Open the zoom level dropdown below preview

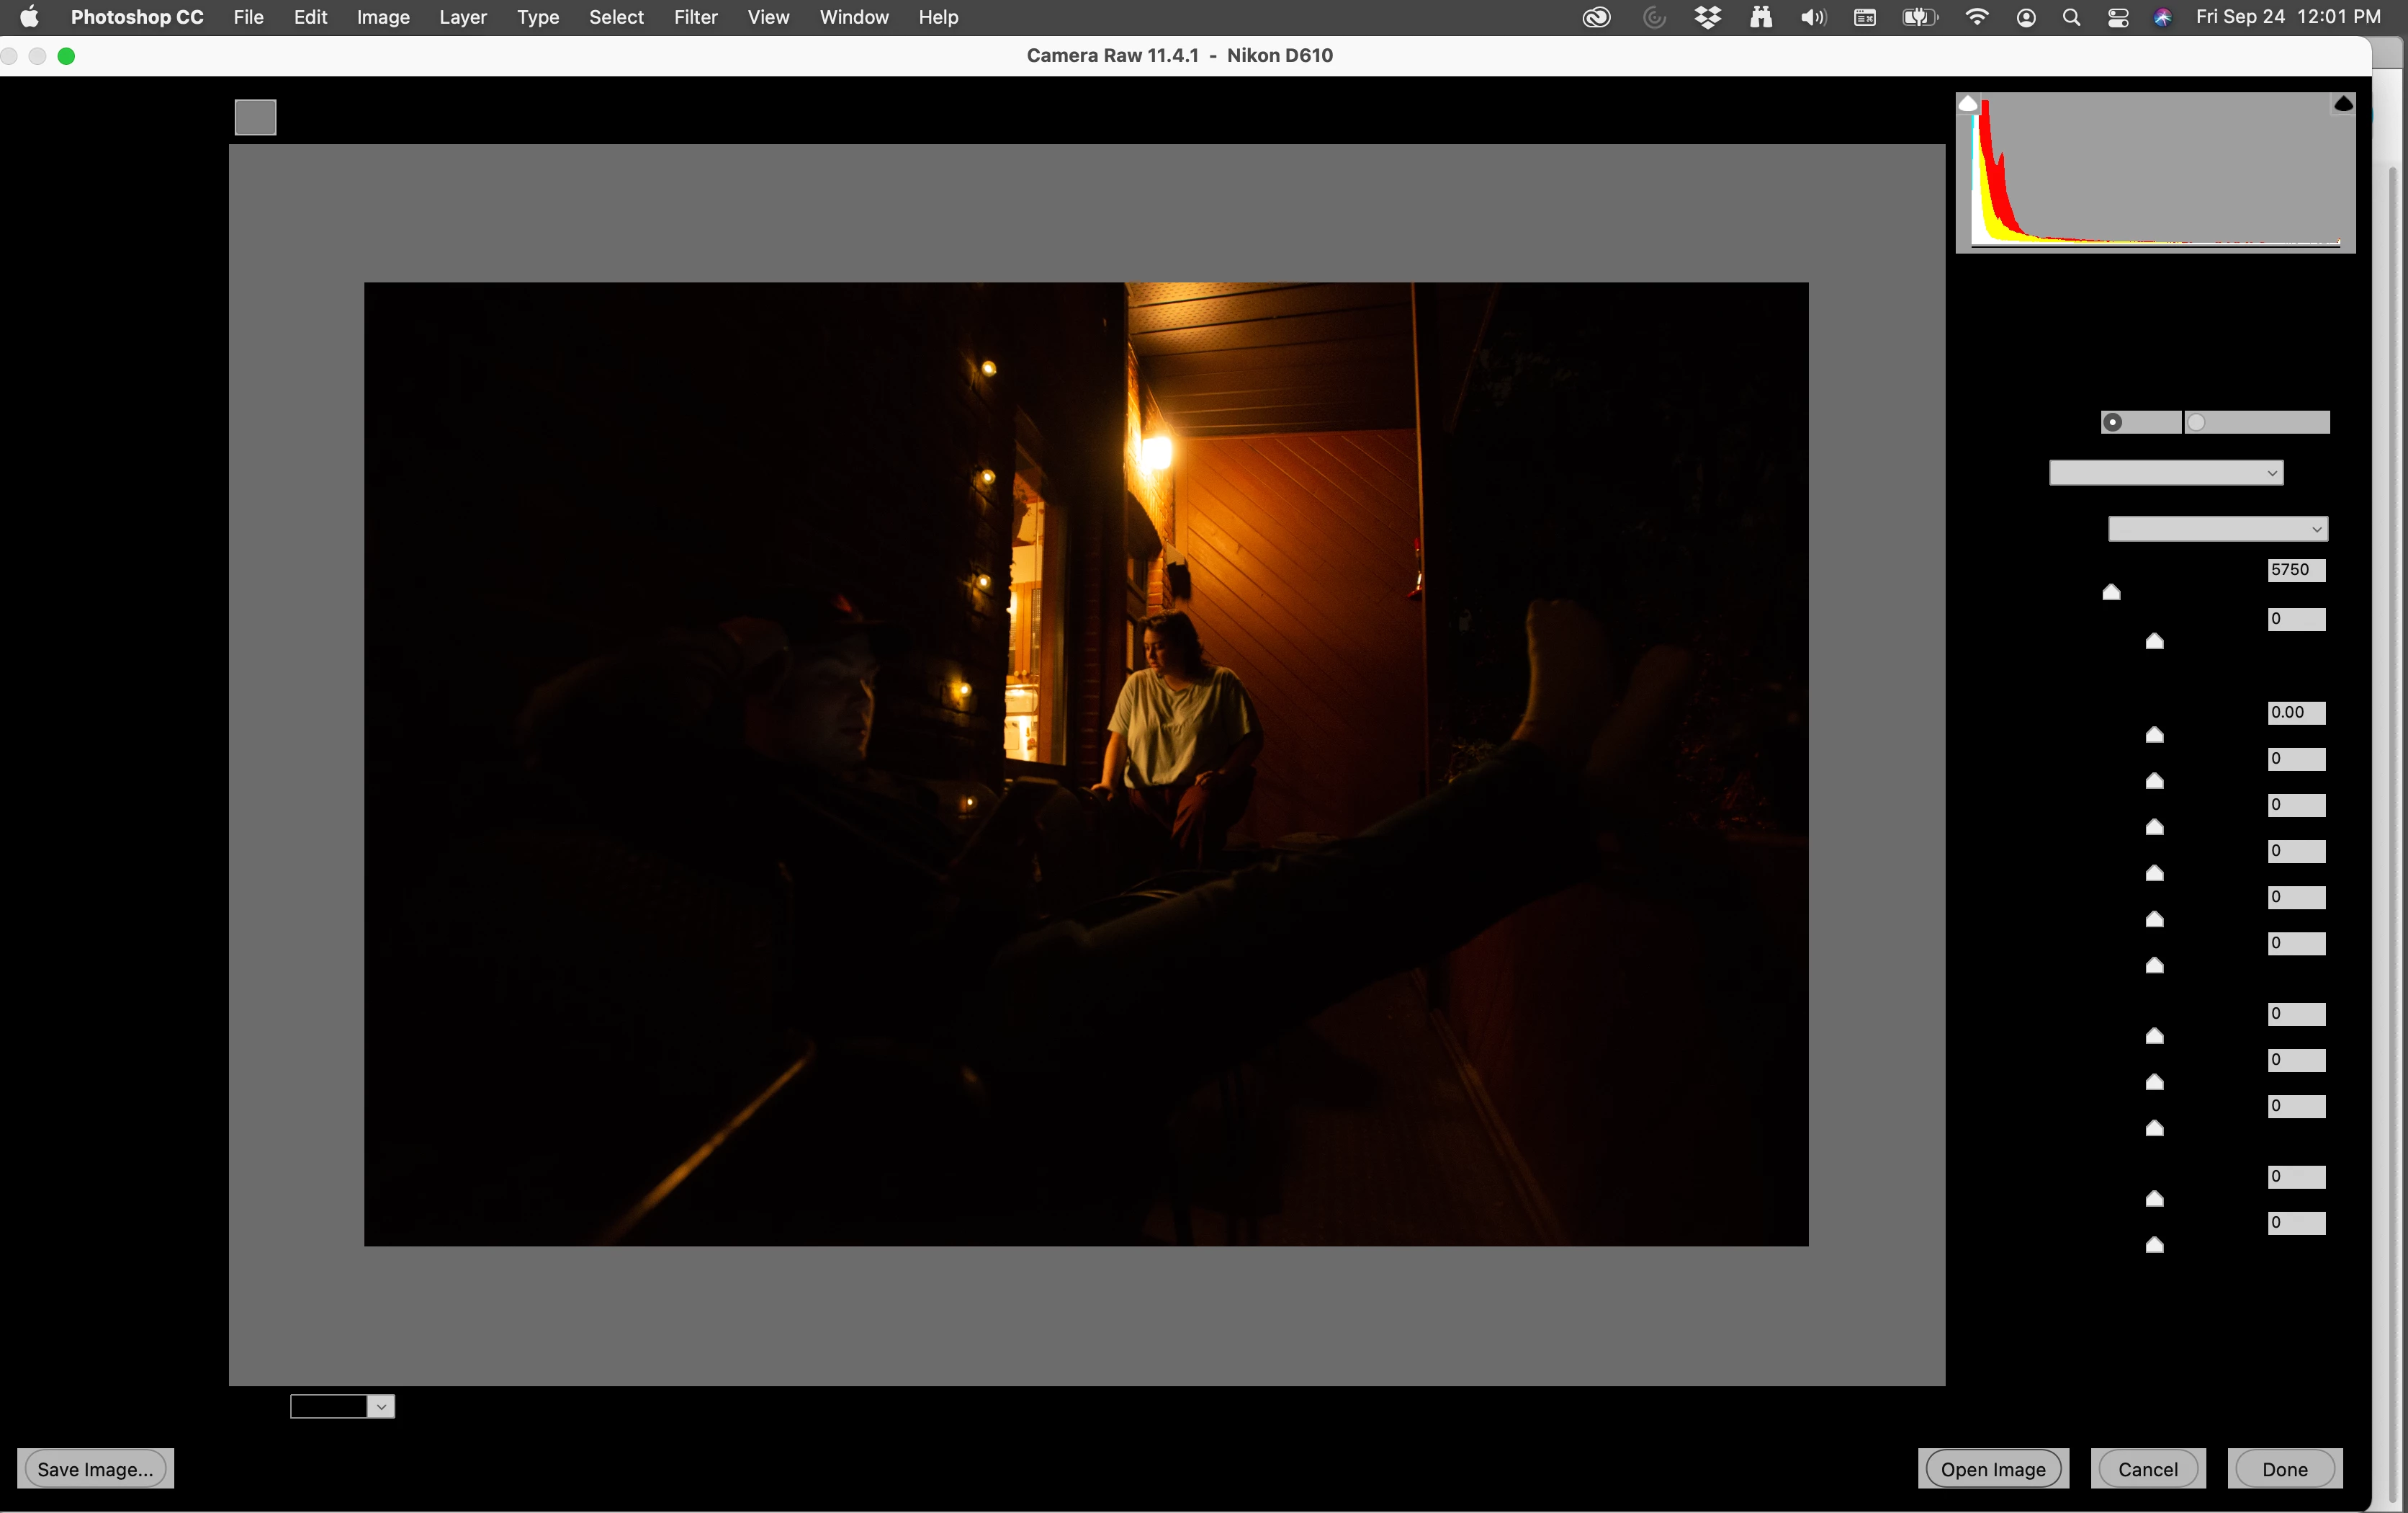point(380,1407)
